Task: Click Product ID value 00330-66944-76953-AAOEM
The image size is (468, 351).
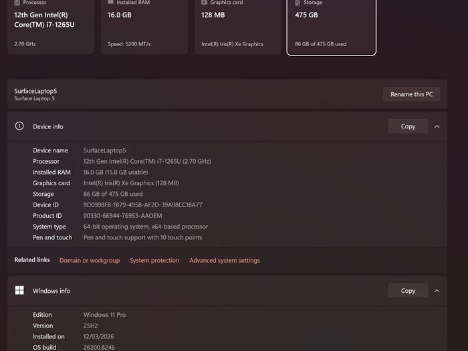Action: [122, 215]
